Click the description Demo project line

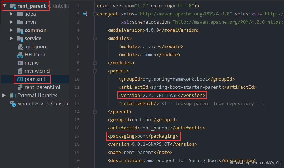coord(182,161)
